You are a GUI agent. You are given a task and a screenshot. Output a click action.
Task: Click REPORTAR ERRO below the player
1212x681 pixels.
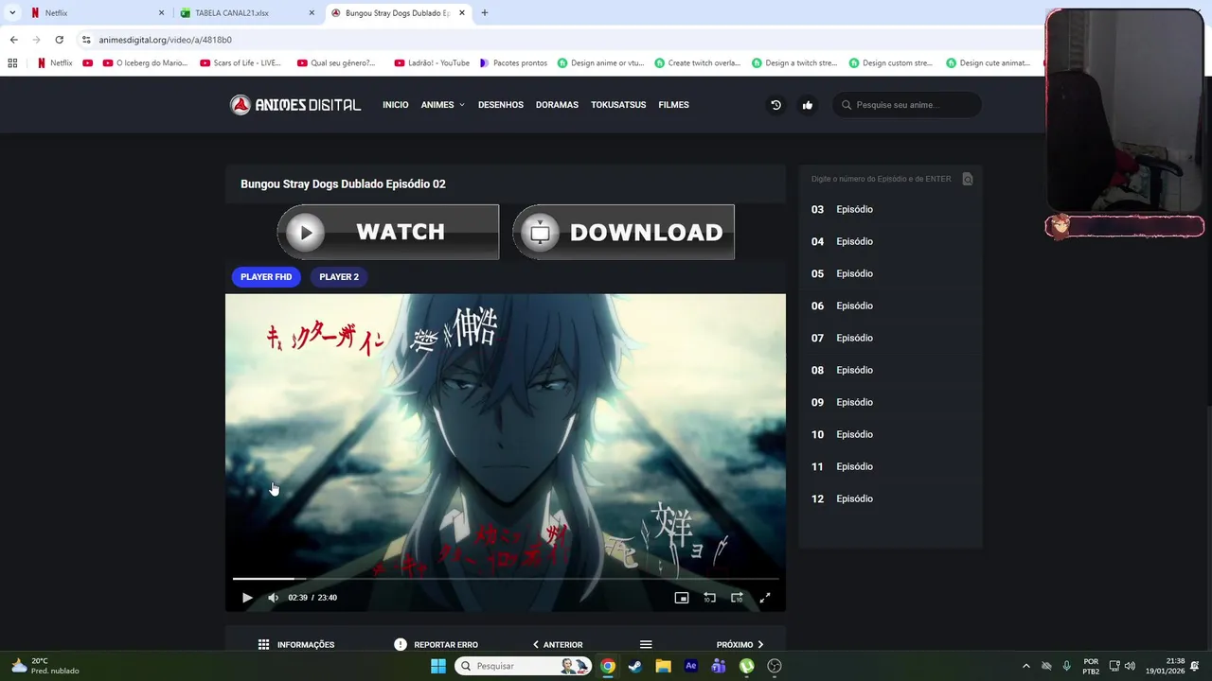pyautogui.click(x=437, y=644)
